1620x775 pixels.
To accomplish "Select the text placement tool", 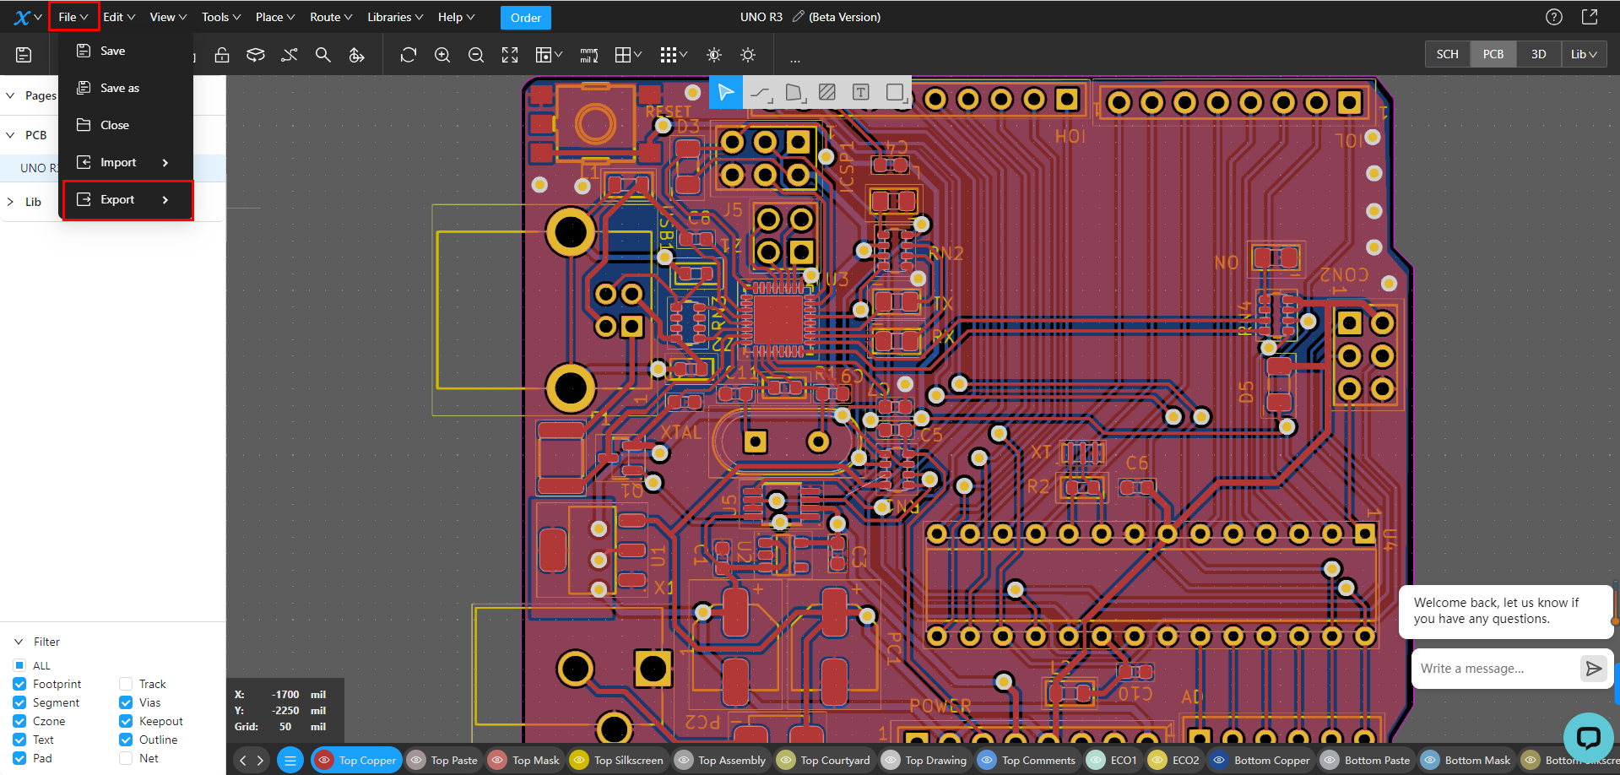I will 861,92.
